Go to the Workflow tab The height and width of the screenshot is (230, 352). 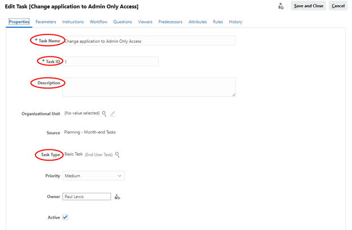click(99, 22)
